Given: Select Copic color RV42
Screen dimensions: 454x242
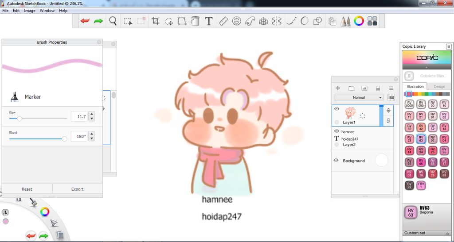Looking at the screenshot, I should click(421, 127).
